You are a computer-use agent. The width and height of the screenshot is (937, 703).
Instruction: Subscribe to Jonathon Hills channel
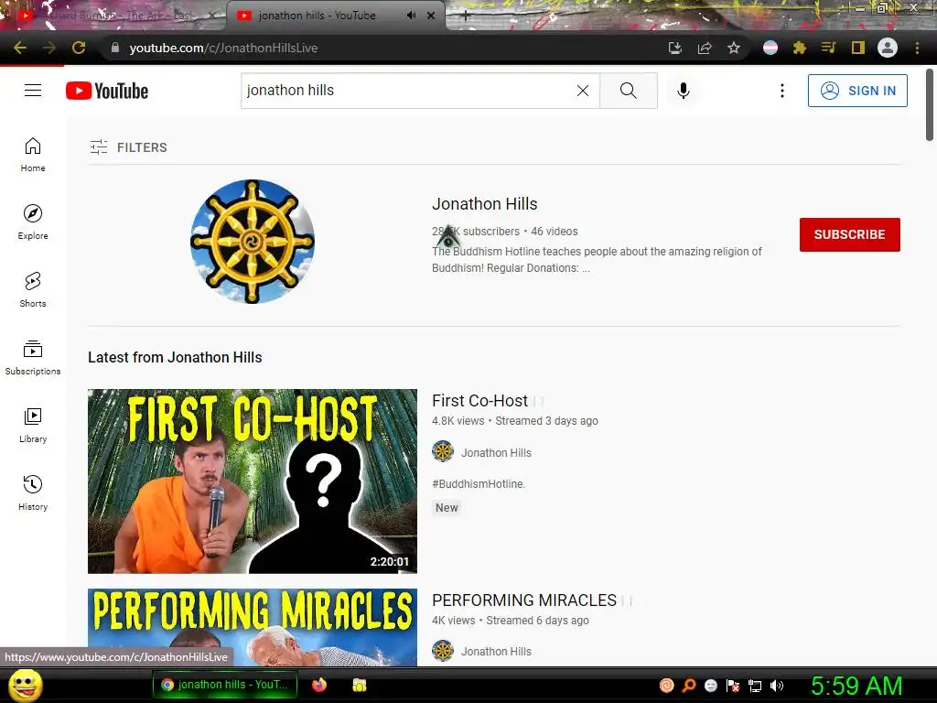pos(850,234)
